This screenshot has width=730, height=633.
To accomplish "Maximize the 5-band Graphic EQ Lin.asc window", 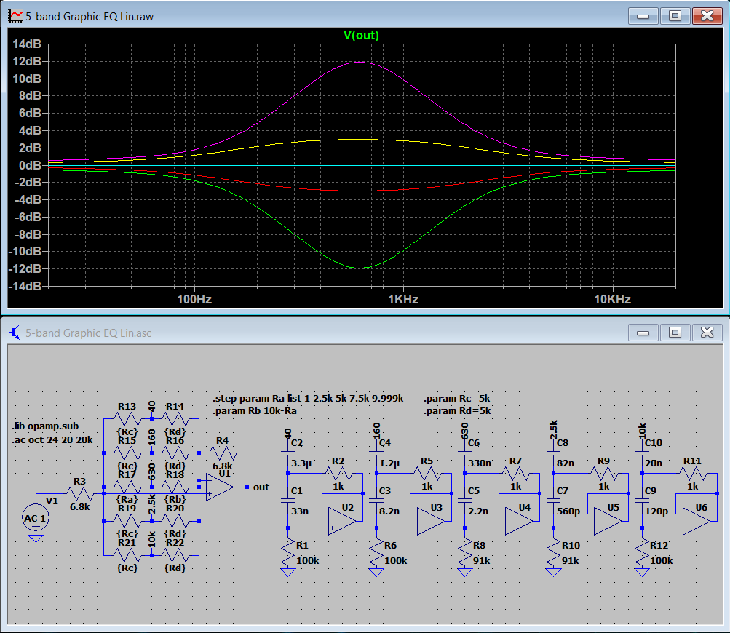I will (x=675, y=333).
